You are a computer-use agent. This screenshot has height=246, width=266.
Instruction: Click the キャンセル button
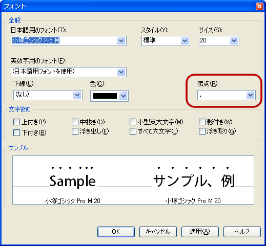tap(158, 232)
